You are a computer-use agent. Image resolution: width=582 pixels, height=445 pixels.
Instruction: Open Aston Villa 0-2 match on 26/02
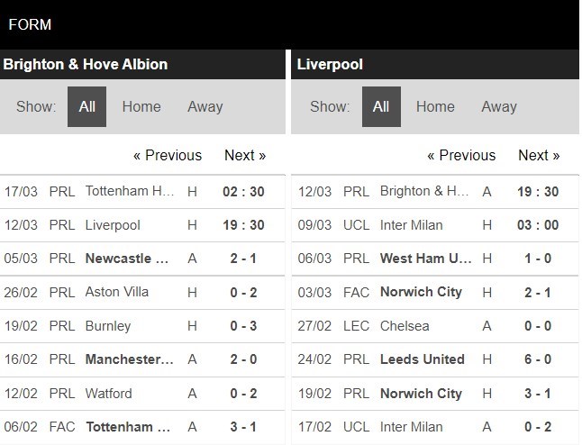tap(142, 293)
